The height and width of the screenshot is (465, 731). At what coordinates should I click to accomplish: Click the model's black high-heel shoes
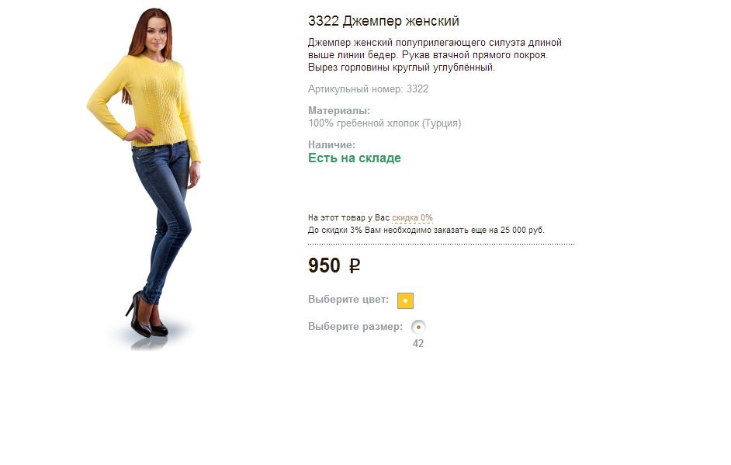[146, 316]
